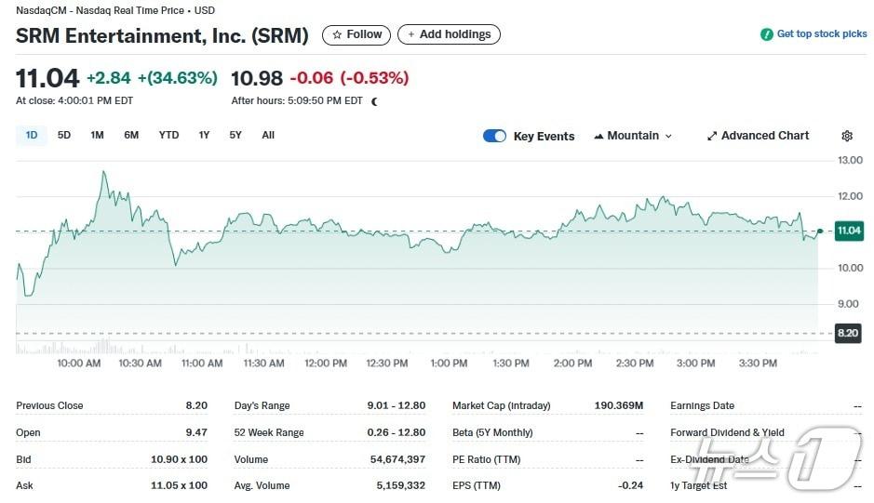Click the Mountain chart type icon
This screenshot has height=503, width=874.
[x=598, y=136]
